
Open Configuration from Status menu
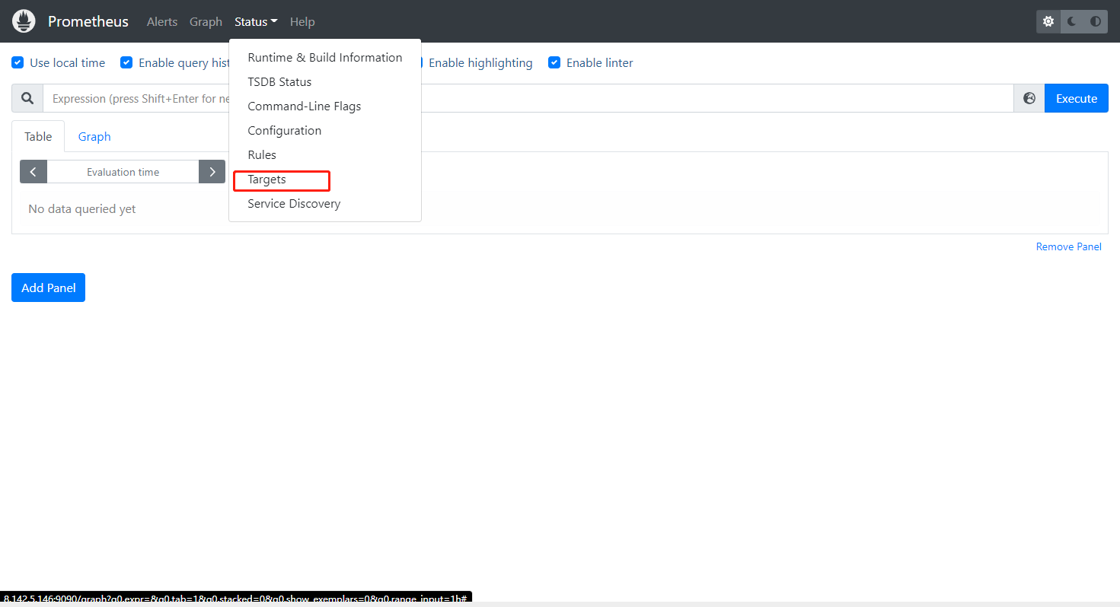click(x=325, y=130)
